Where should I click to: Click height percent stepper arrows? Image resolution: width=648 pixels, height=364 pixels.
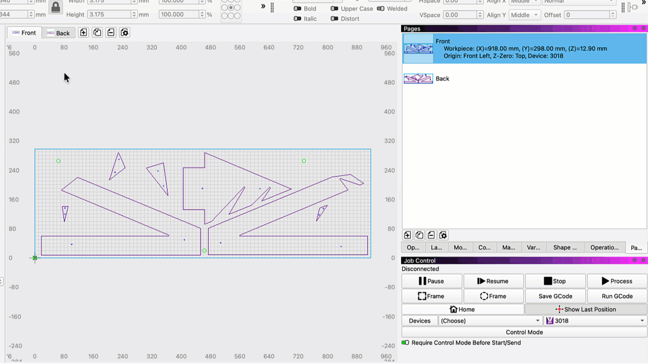tap(202, 15)
